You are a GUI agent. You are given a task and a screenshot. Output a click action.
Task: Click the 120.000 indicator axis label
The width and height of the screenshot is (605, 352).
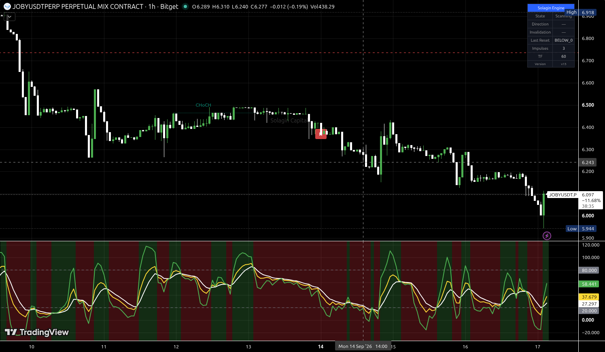pyautogui.click(x=590, y=245)
